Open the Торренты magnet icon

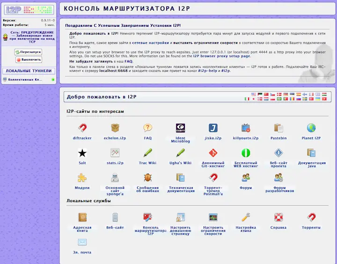pyautogui.click(x=311, y=217)
